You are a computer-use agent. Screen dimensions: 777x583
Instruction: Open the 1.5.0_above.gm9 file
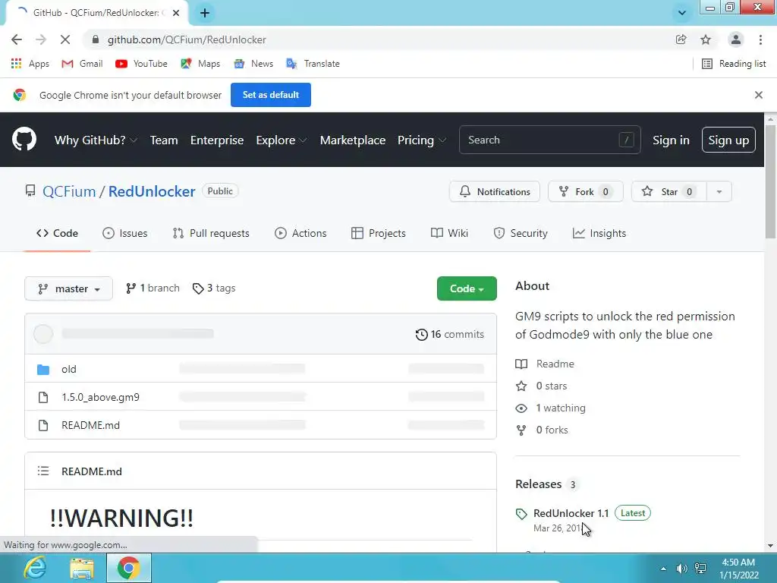click(x=101, y=397)
